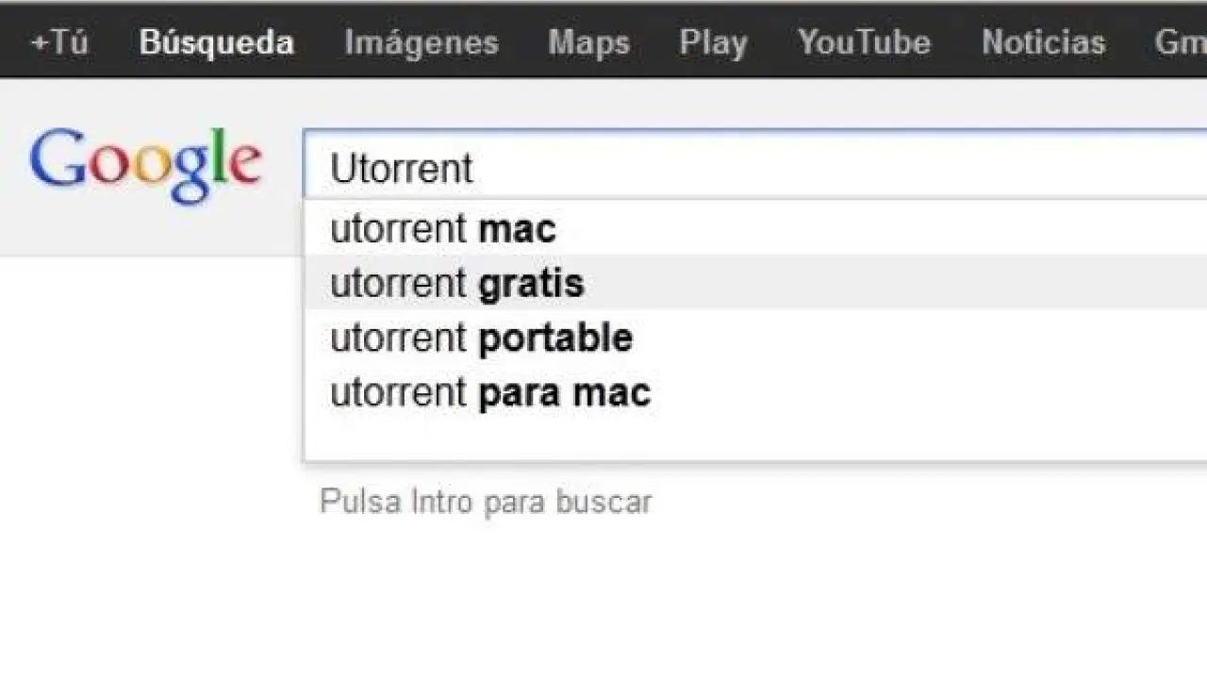
Task: Click the Google logo
Action: (x=145, y=164)
